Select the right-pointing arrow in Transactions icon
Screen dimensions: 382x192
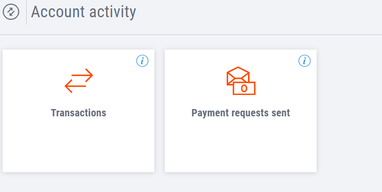click(x=82, y=75)
